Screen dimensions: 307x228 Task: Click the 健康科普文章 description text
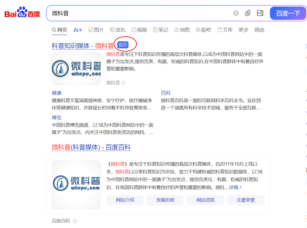(x=102, y=104)
